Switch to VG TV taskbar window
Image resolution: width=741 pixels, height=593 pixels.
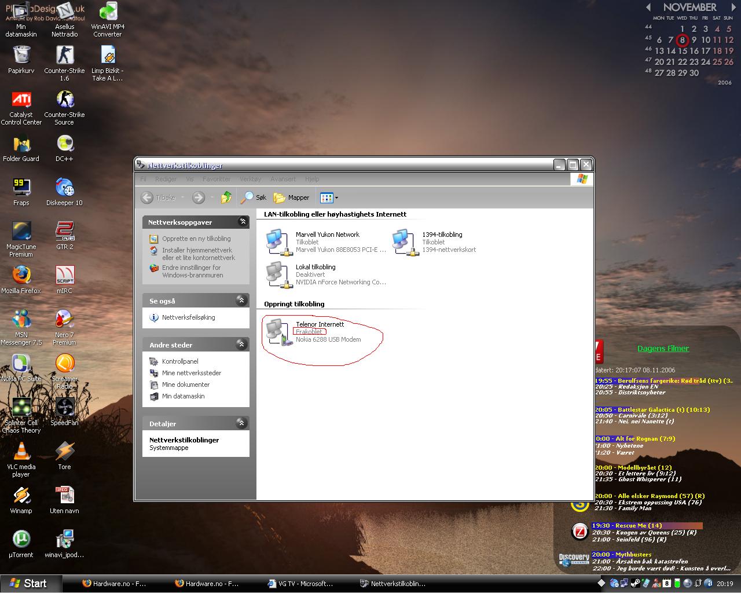(301, 584)
